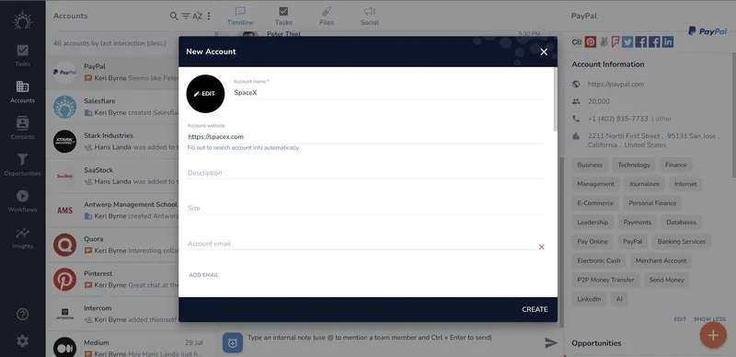Click the Account name field
The image size is (736, 357).
point(389,93)
